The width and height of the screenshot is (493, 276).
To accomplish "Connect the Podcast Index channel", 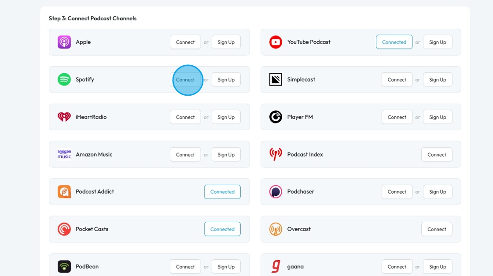I will coord(437,155).
